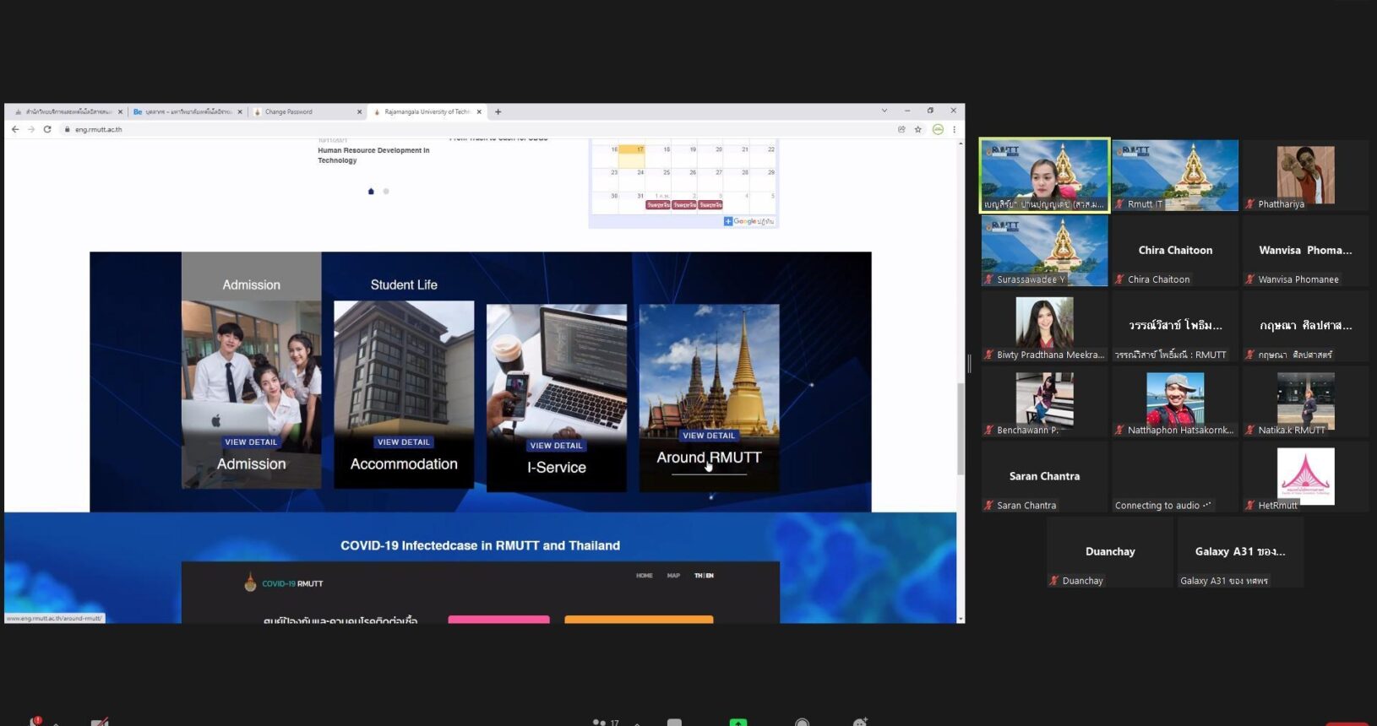Close the Change Password tab
This screenshot has height=726, width=1377.
(x=360, y=111)
